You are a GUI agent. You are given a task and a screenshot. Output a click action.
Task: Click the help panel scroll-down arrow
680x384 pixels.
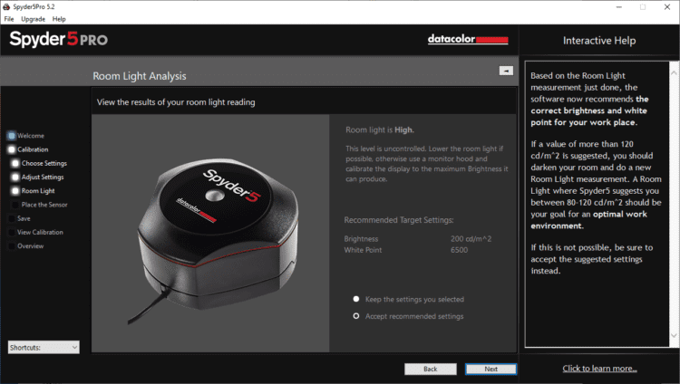[674, 335]
